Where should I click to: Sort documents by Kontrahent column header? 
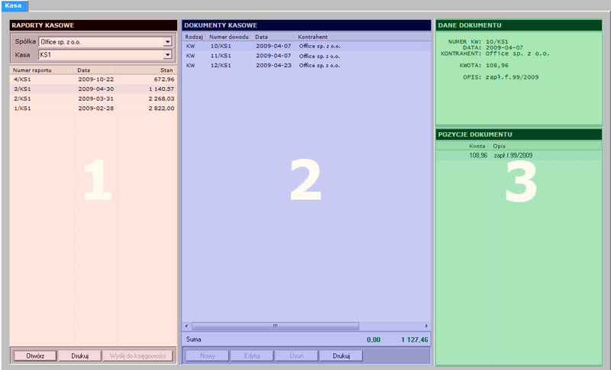click(360, 37)
